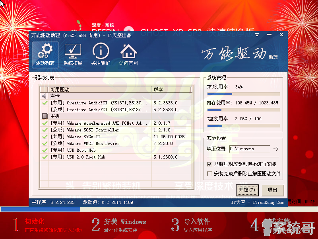The height and width of the screenshot is (239, 318).
Task: Sort by the 可用驱动 column header
Action: (100, 89)
